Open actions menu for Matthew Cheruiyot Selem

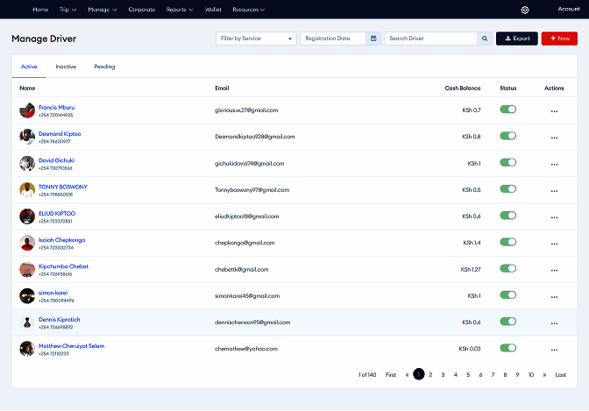(553, 350)
